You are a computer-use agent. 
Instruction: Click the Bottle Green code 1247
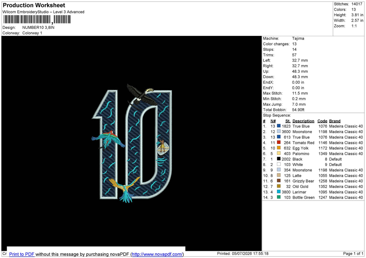pyautogui.click(x=323, y=197)
